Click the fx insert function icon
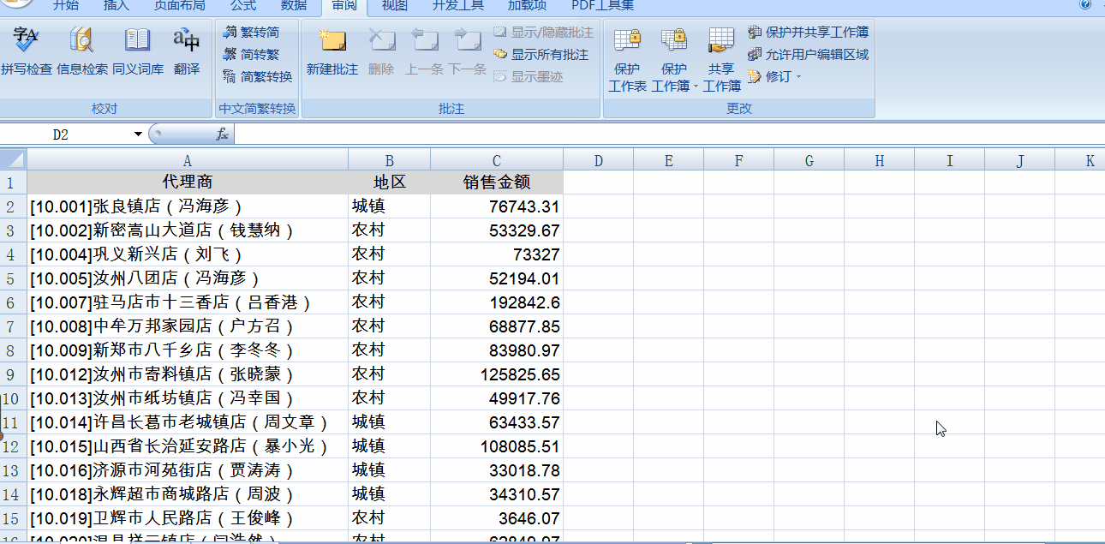Image resolution: width=1105 pixels, height=544 pixels. coord(222,135)
